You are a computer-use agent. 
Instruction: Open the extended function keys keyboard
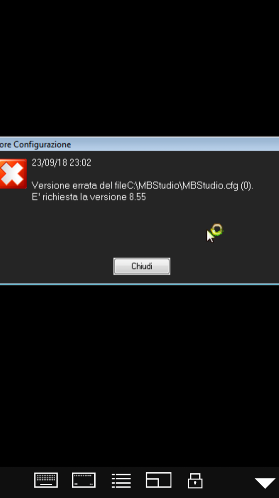(84, 480)
